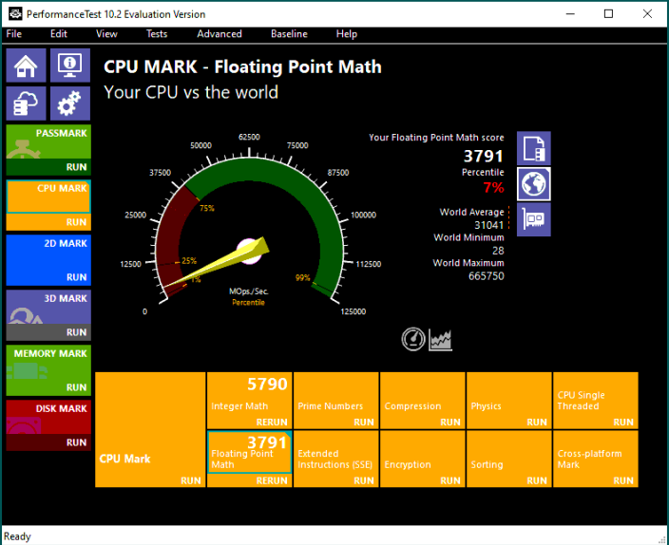Open the System Information monitor icon
This screenshot has height=545, width=669.
70,66
